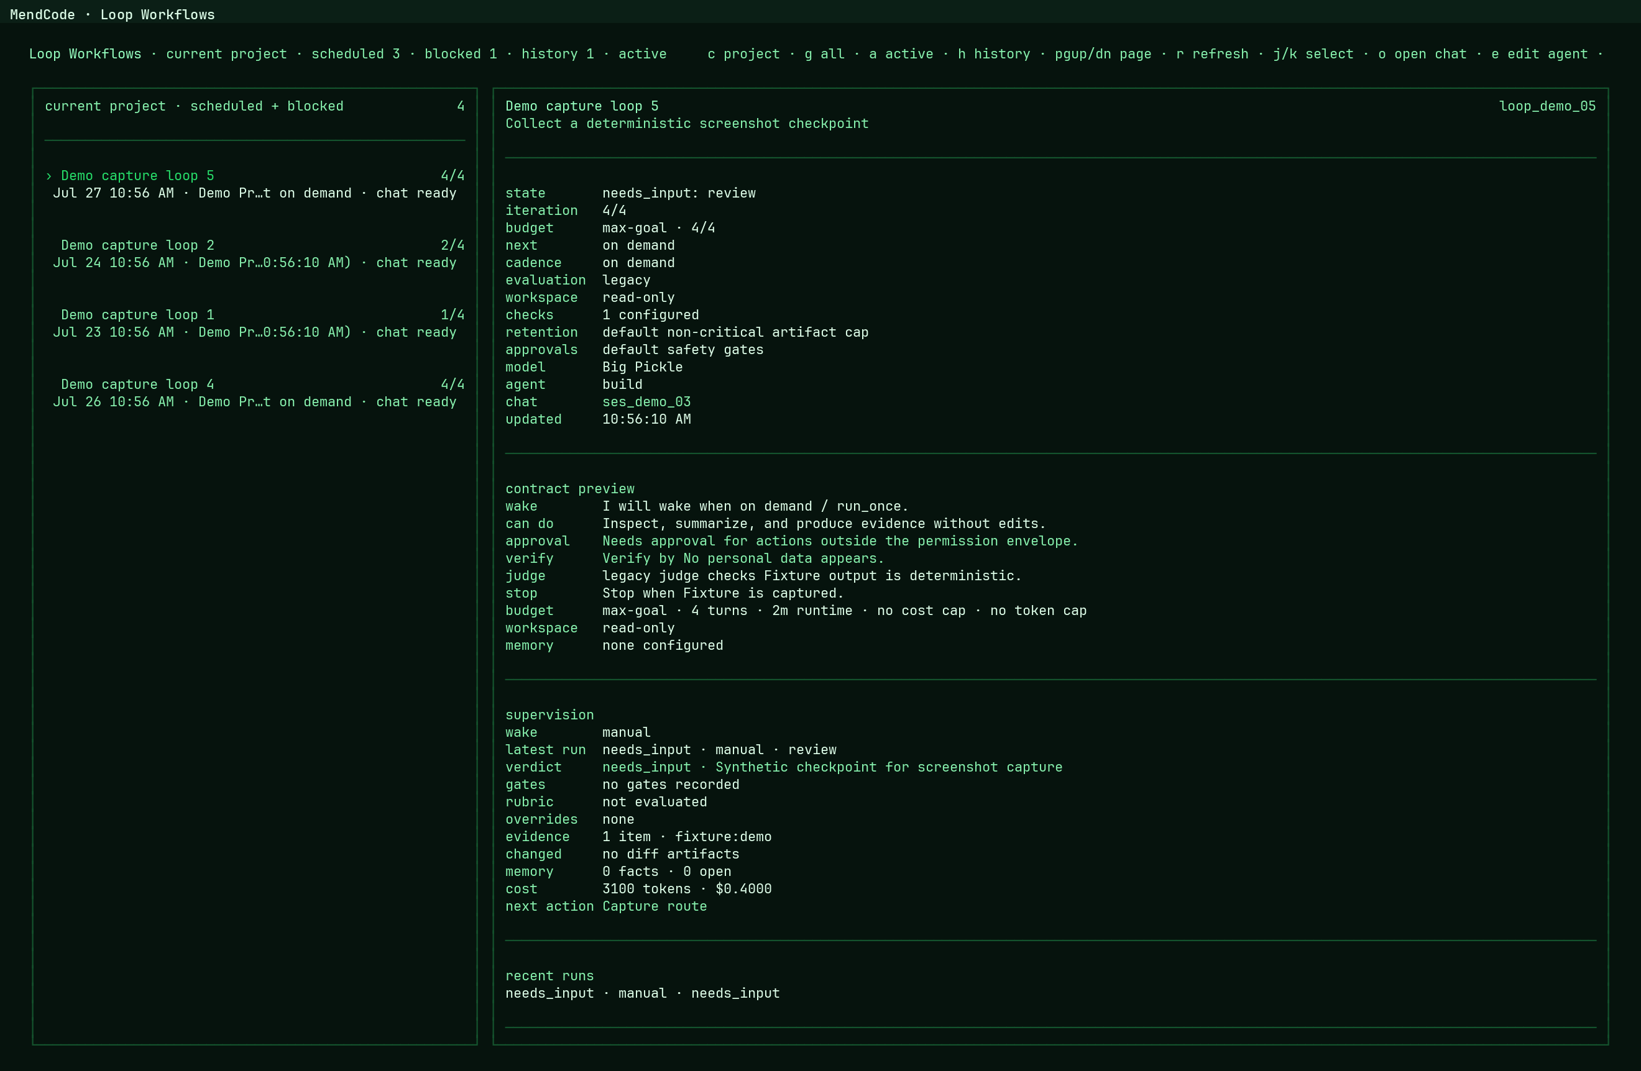Click 'Collect a deterministic screenshot checkpoint' subtitle
Viewport: 1641px width, 1071px height.
point(687,124)
